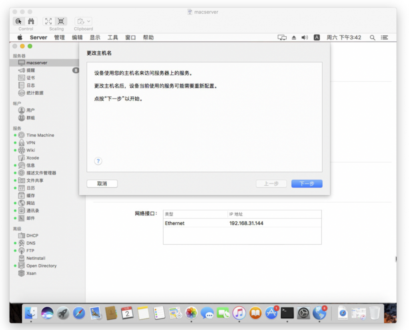Screen dimensions: 409x330
Task: Open Terminal from the Dock
Action: (x=287, y=313)
